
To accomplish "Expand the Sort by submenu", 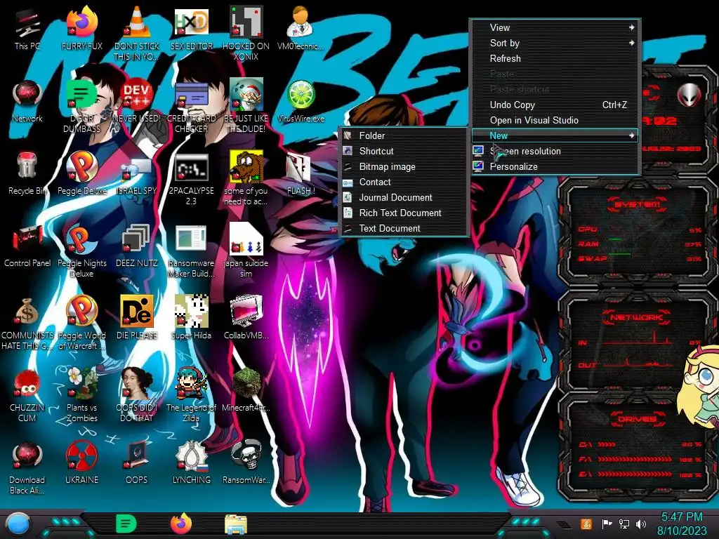I will [555, 43].
